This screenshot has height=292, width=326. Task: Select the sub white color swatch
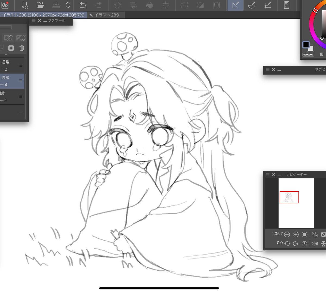tap(311, 49)
